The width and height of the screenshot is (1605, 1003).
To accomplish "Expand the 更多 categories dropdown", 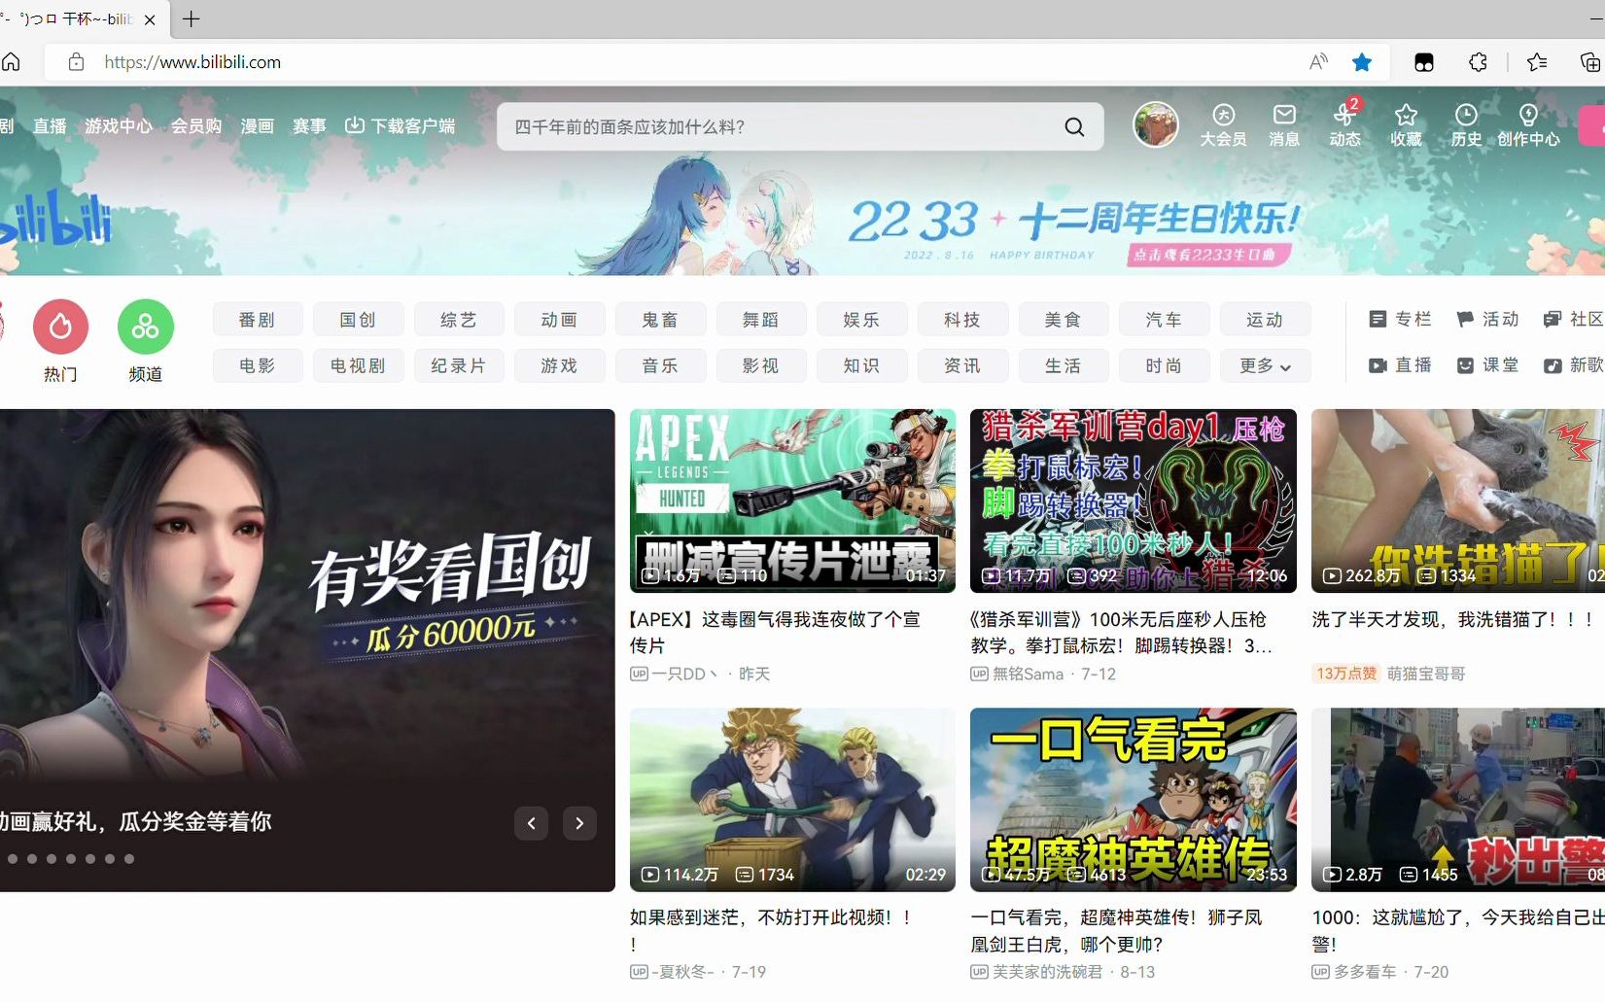I will pos(1265,365).
